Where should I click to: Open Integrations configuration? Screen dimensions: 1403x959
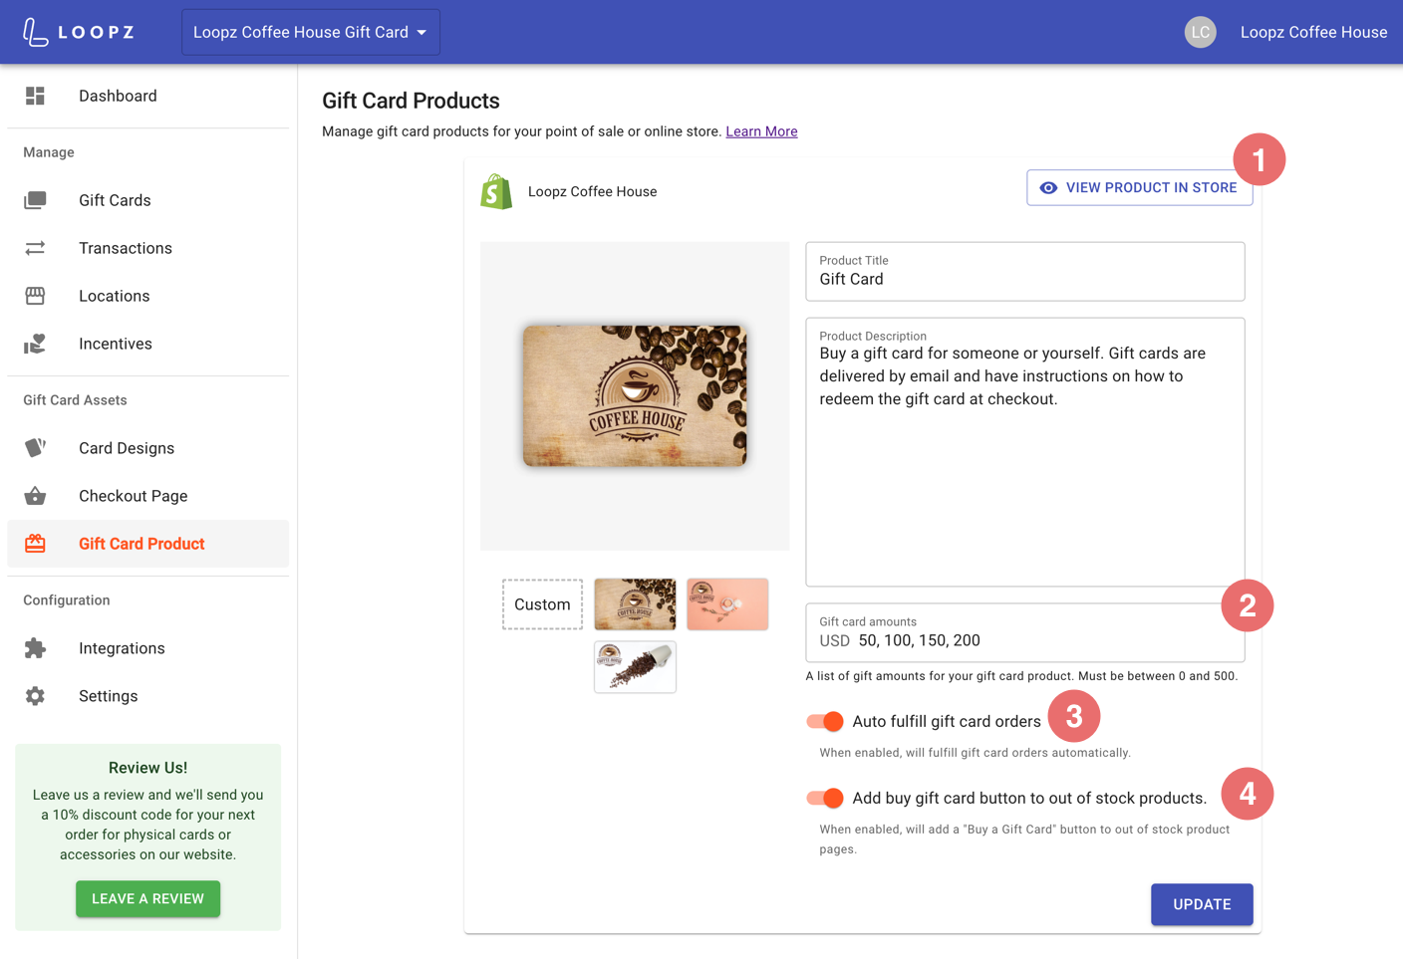coord(147,648)
